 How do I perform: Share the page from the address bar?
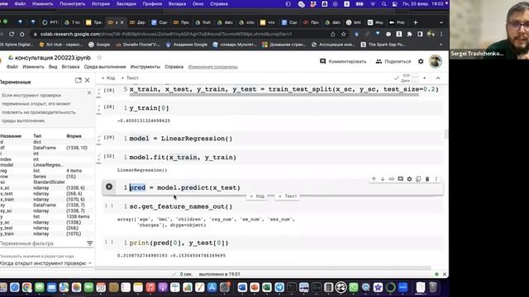tap(333, 34)
